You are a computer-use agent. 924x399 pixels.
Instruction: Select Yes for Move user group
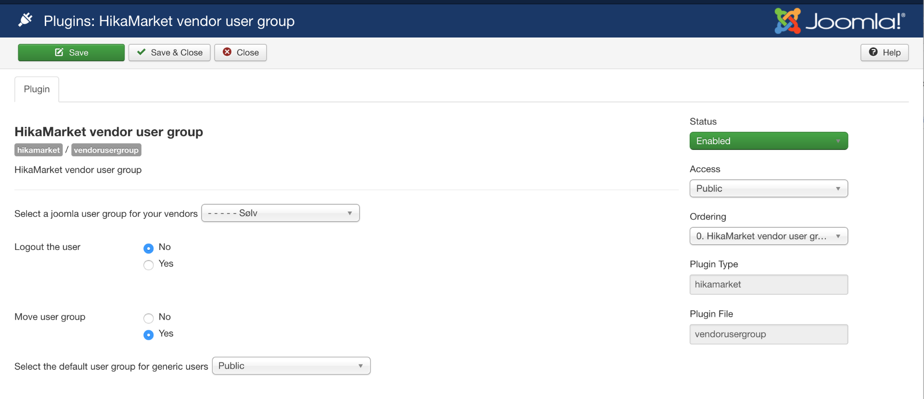coord(149,335)
